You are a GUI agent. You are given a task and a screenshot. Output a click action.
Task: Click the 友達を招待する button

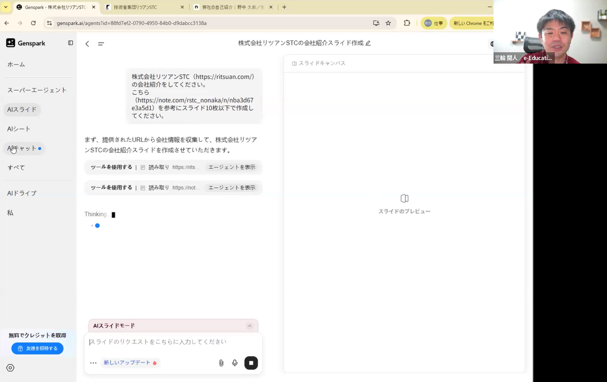coord(38,348)
